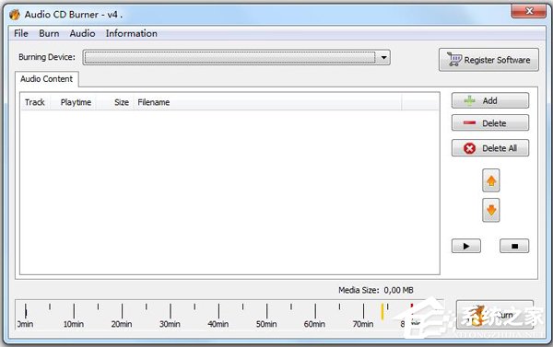Open the Audio menu

pos(82,33)
